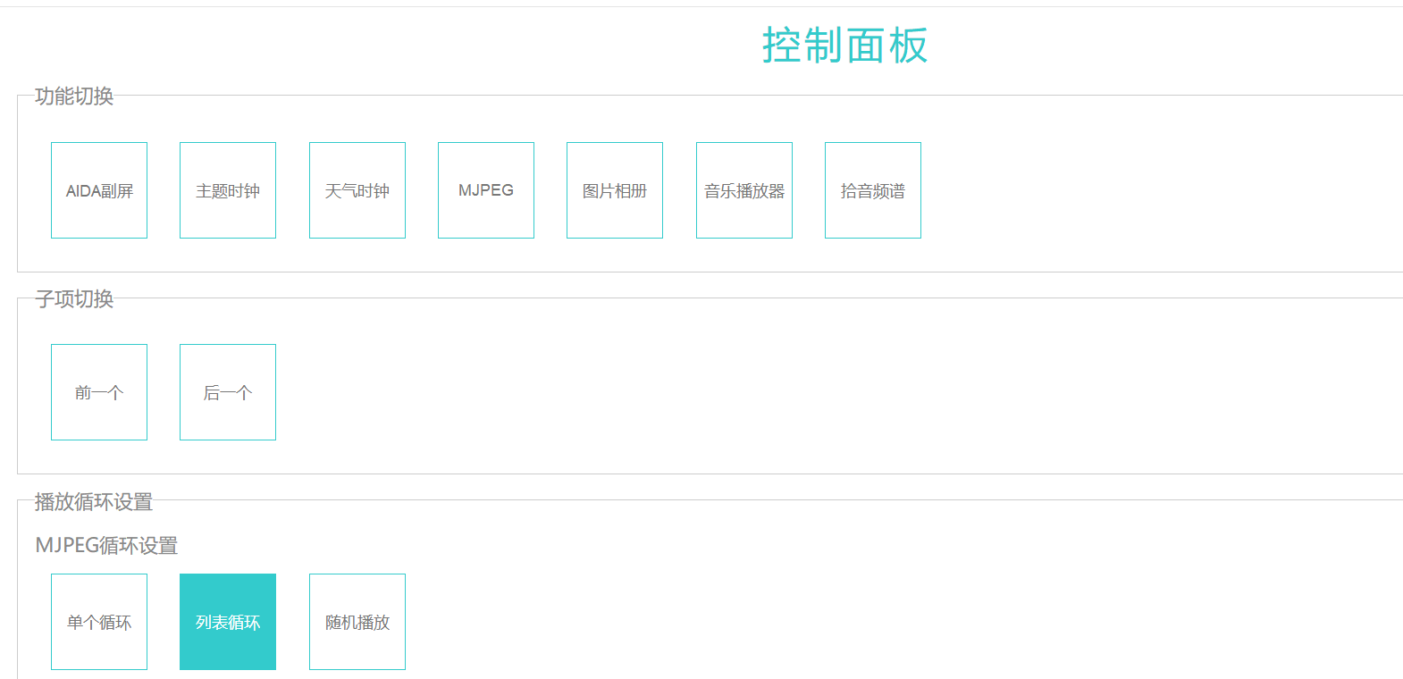Click the MJPEG循环设置 subheading
Screen dimensions: 1403x679
point(106,545)
